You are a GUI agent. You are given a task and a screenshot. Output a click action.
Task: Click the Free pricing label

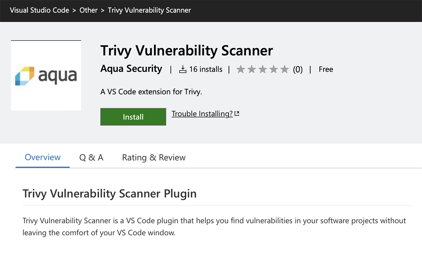point(326,69)
